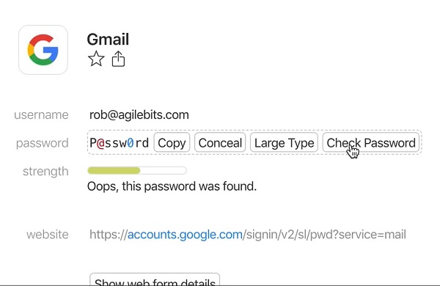Mark Gmail item as favorite with star
This screenshot has height=286, width=440.
pos(96,59)
